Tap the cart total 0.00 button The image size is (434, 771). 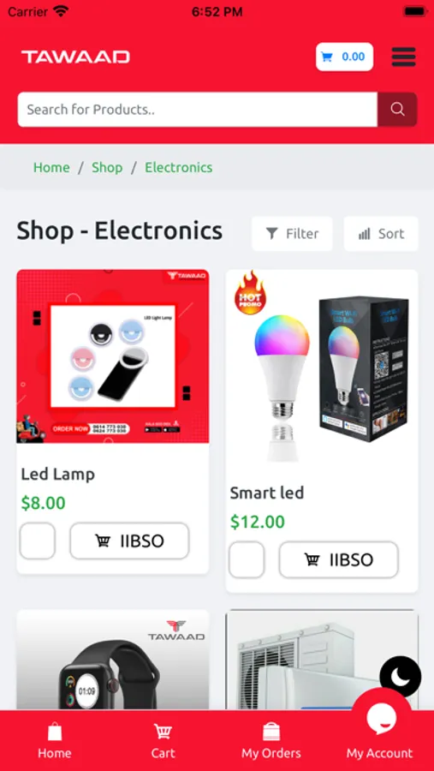coord(344,57)
